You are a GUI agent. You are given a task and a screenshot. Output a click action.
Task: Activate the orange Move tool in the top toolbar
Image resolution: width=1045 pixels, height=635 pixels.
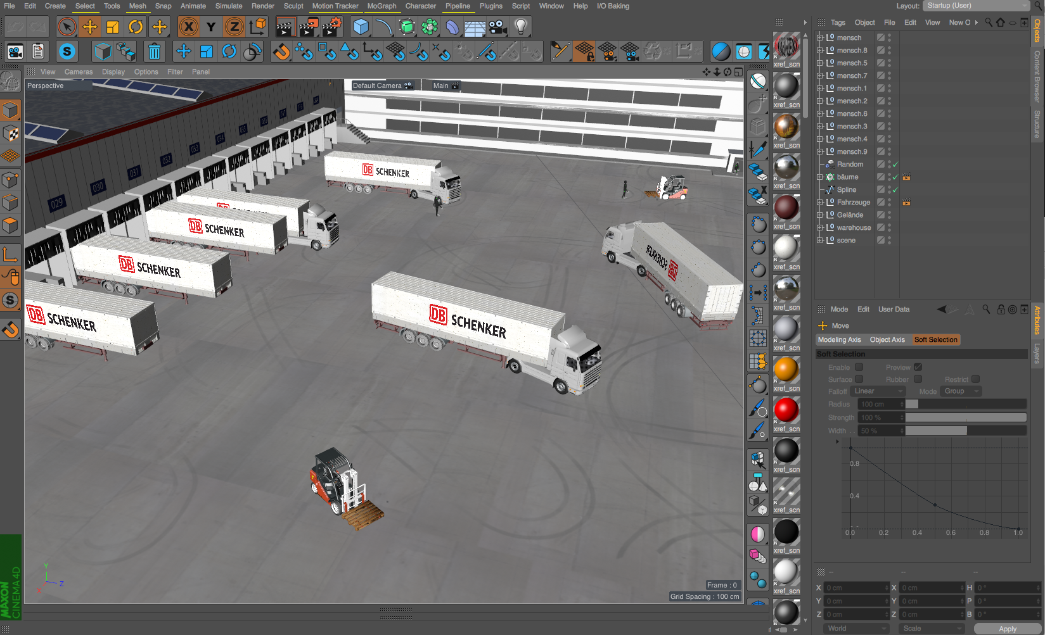pyautogui.click(x=90, y=27)
